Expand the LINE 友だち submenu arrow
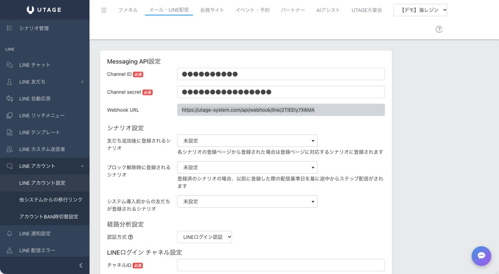499x274 pixels. (x=83, y=82)
